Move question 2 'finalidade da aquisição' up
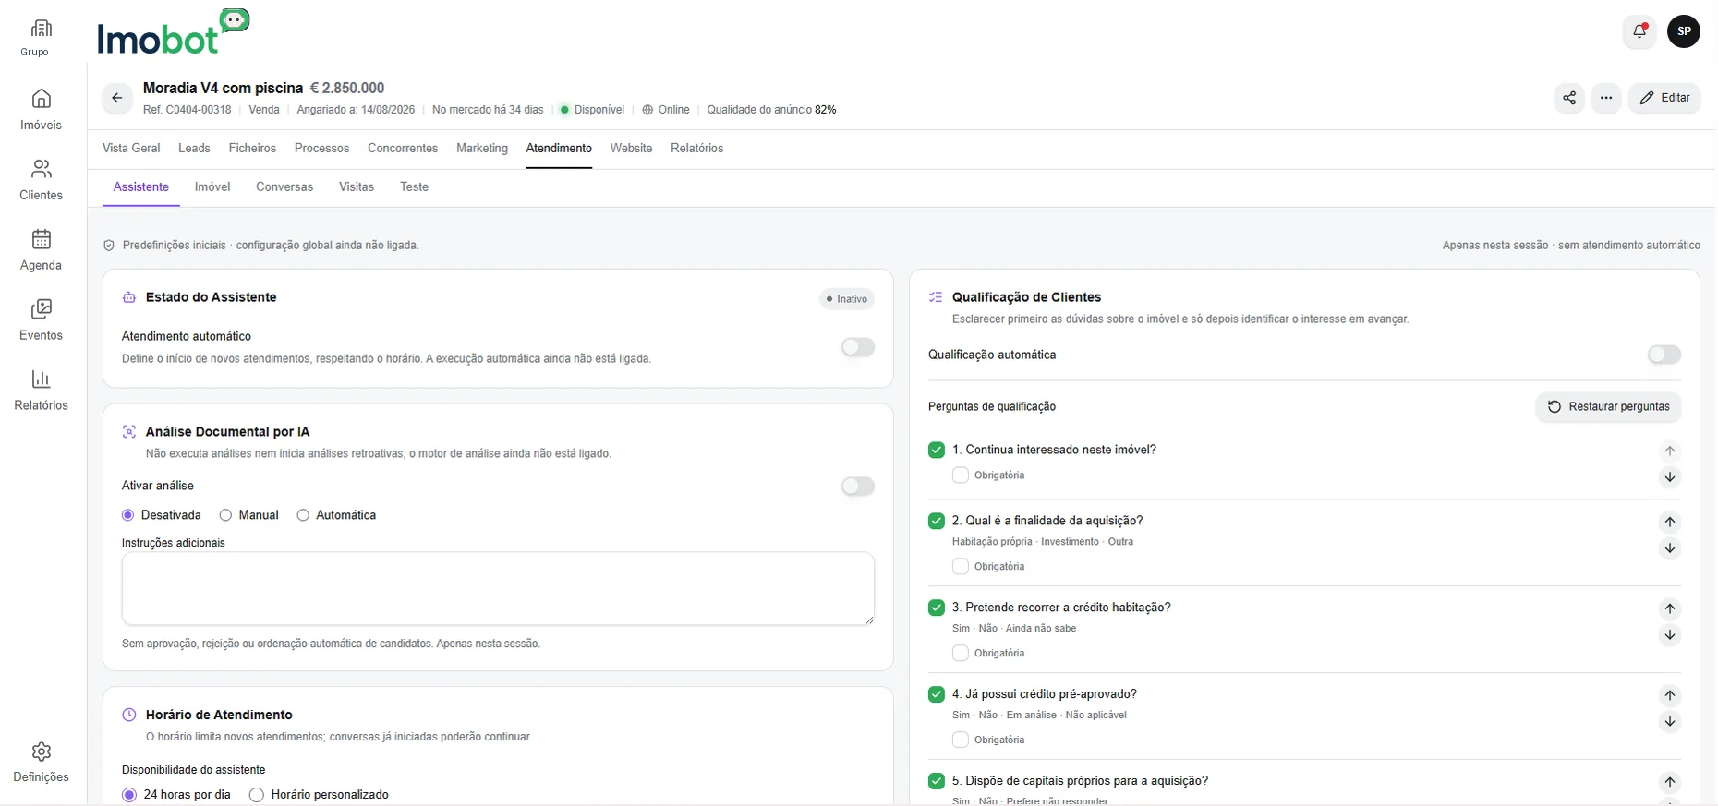This screenshot has height=806, width=1718. 1670,522
